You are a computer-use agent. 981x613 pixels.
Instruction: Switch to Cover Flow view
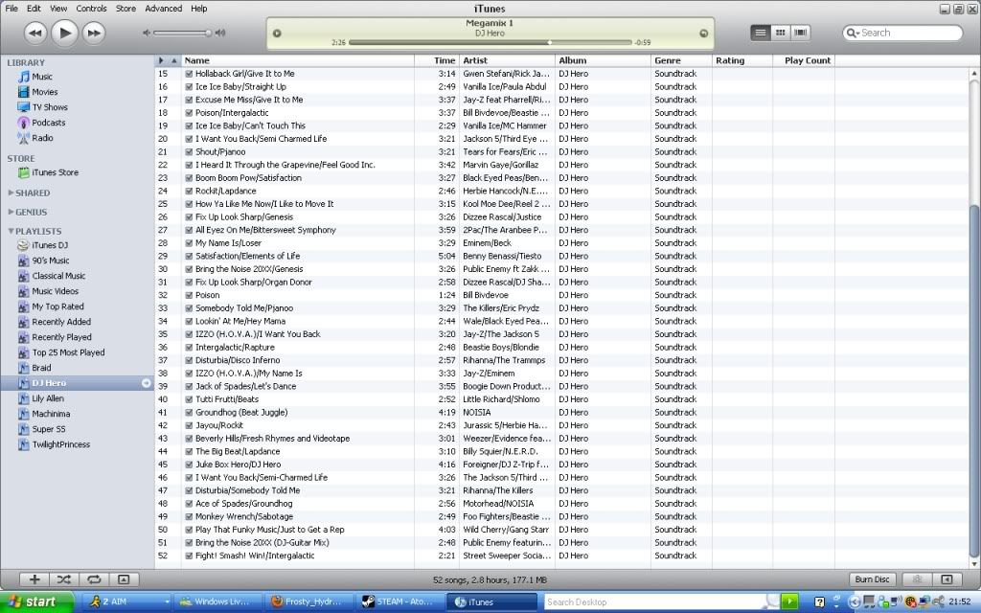click(800, 33)
